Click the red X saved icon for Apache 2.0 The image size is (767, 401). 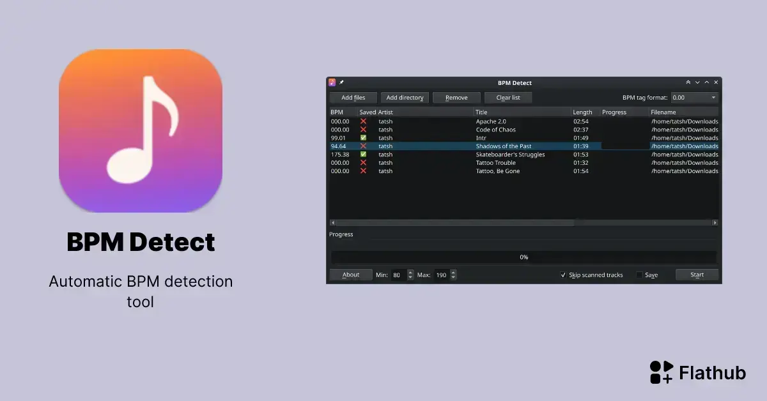(363, 121)
